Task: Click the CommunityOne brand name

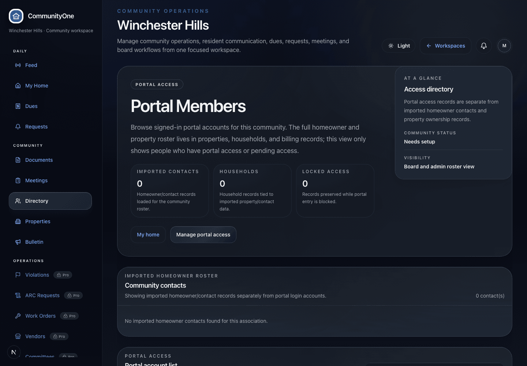Action: 51,16
